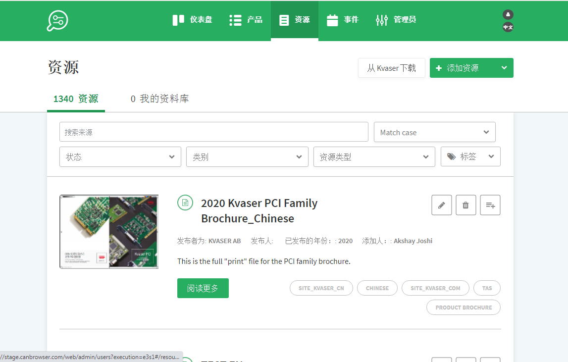Click the publisher name KVASER AB

[225, 241]
